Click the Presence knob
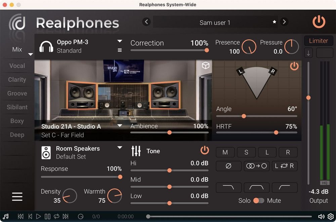This screenshot has width=336, height=222. tap(249, 47)
